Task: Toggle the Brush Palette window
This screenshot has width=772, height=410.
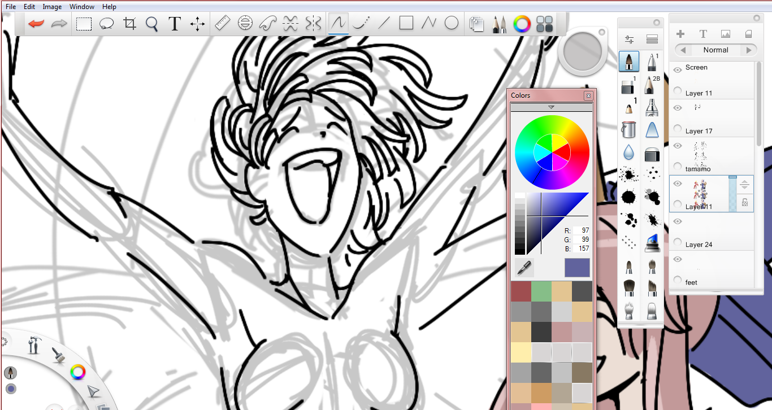Action: click(x=500, y=24)
